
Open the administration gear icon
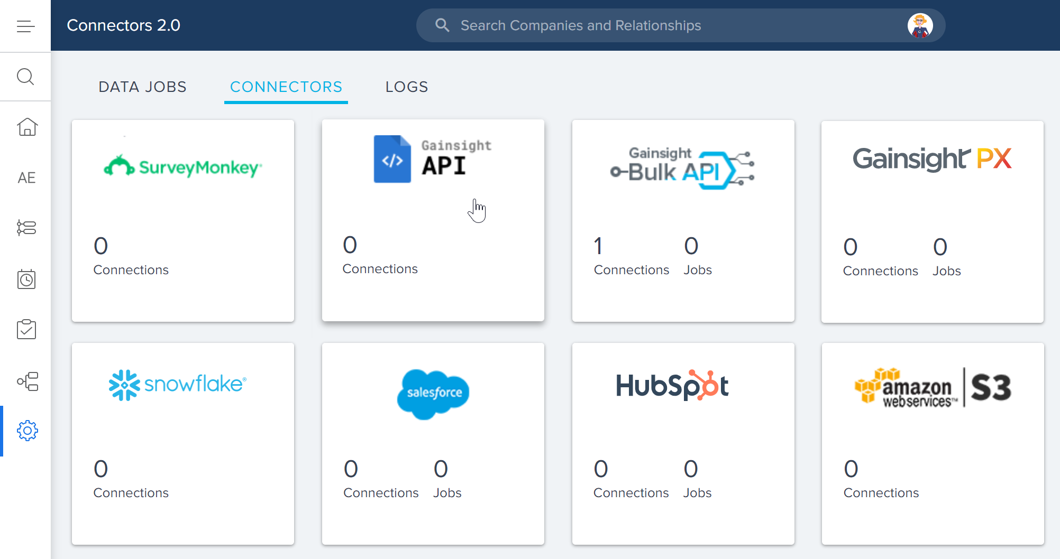point(28,431)
